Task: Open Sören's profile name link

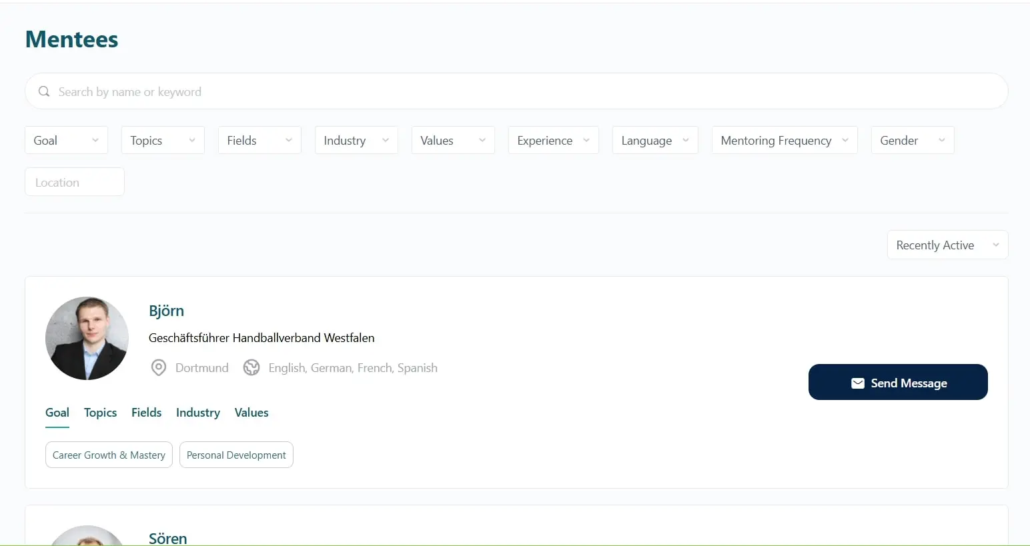Action: point(167,538)
